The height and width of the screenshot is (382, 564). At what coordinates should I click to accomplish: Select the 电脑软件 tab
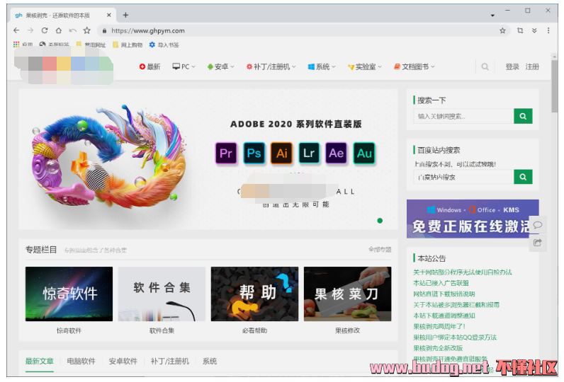[81, 361]
